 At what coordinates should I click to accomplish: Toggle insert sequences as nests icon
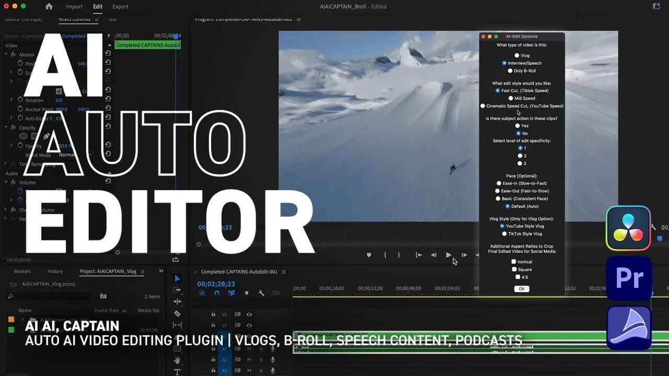click(x=202, y=293)
